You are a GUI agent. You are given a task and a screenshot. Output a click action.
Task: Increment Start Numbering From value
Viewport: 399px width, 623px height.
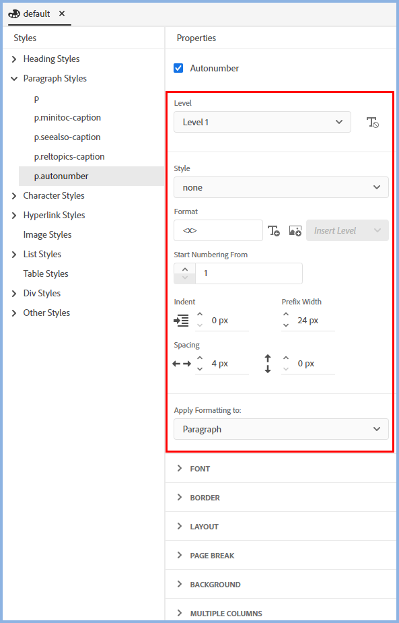click(184, 268)
